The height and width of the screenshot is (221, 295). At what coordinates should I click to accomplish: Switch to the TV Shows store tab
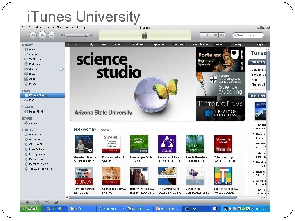tap(138, 45)
